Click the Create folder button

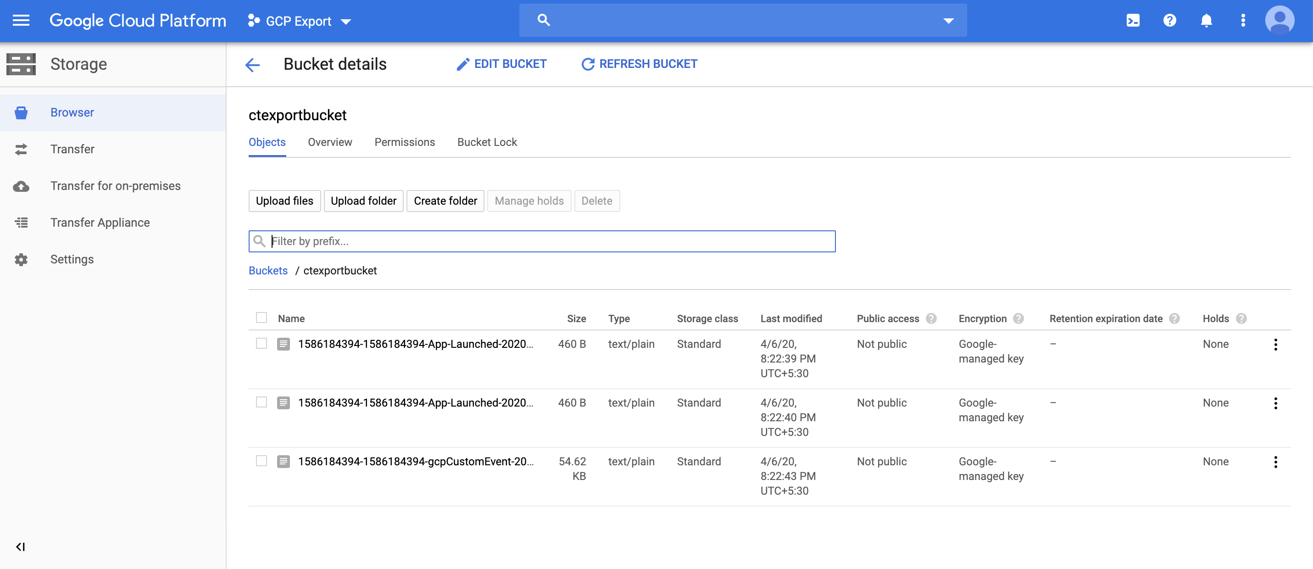coord(445,201)
